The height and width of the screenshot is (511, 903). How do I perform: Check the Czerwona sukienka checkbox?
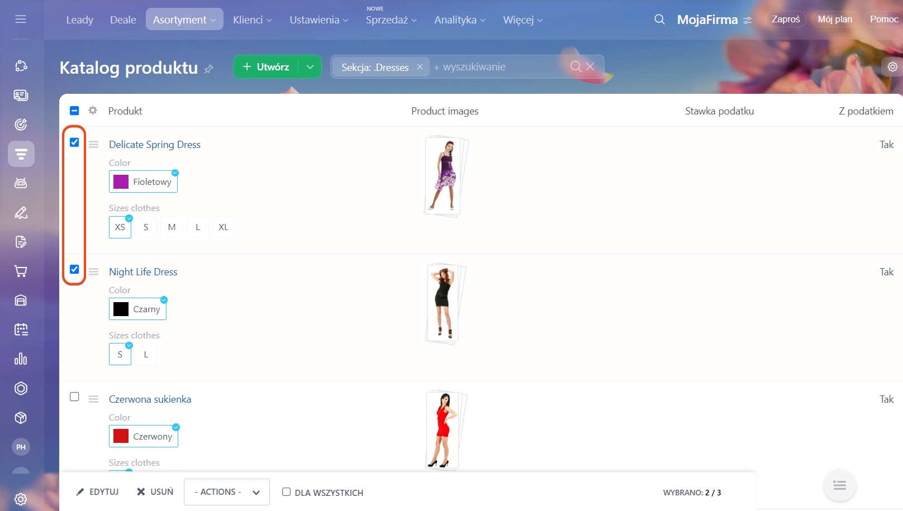pyautogui.click(x=74, y=397)
